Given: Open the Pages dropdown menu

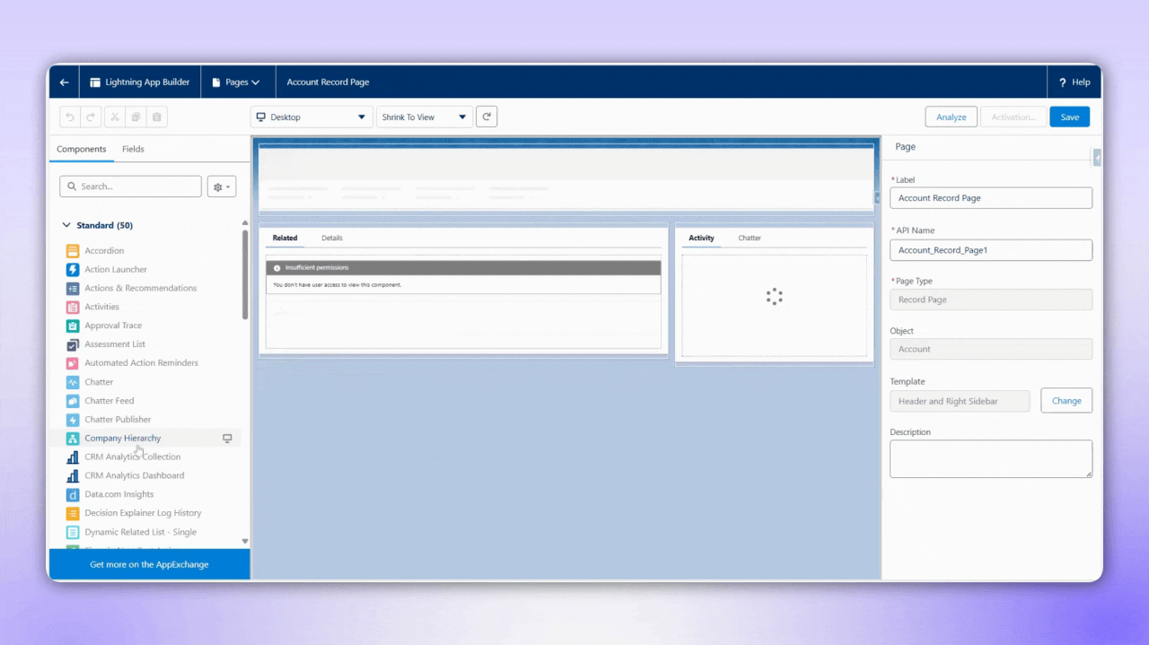Looking at the screenshot, I should pyautogui.click(x=237, y=82).
